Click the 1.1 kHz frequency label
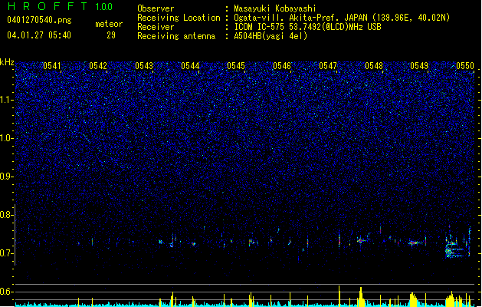482x307 pixels. 7,100
